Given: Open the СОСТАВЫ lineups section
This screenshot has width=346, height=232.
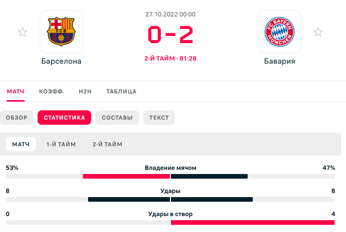Looking at the screenshot, I should click(x=117, y=118).
